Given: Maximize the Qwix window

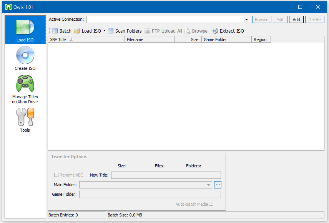Looking at the screenshot, I should [300, 7].
